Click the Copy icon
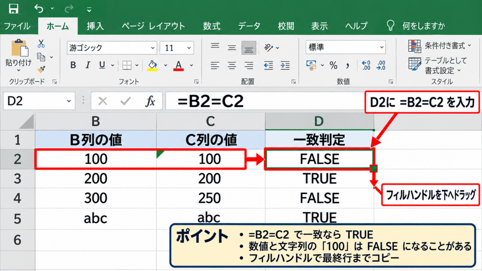The height and width of the screenshot is (271, 482). (41, 57)
